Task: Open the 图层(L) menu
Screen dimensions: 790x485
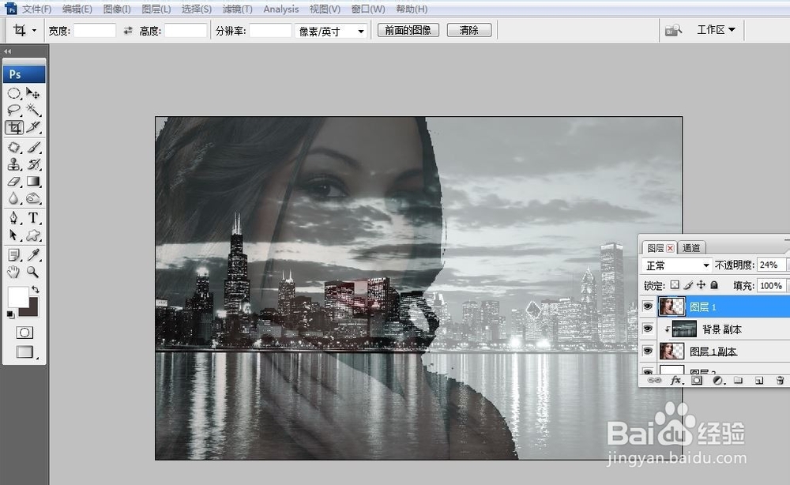Action: [156, 9]
